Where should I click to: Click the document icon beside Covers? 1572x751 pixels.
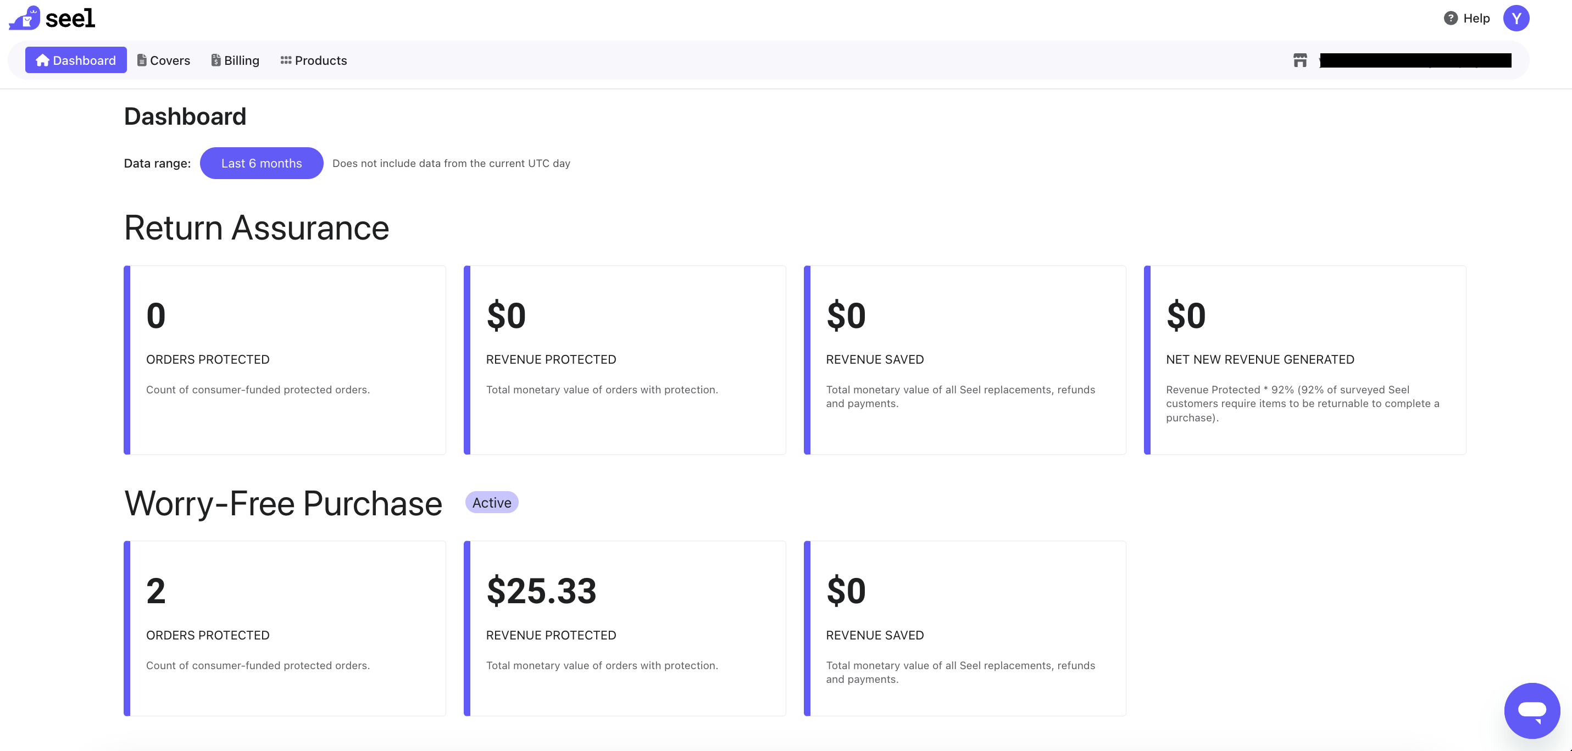tap(142, 60)
